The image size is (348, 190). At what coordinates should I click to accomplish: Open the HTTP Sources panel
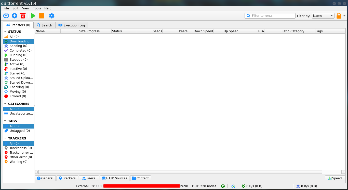pos(114,178)
